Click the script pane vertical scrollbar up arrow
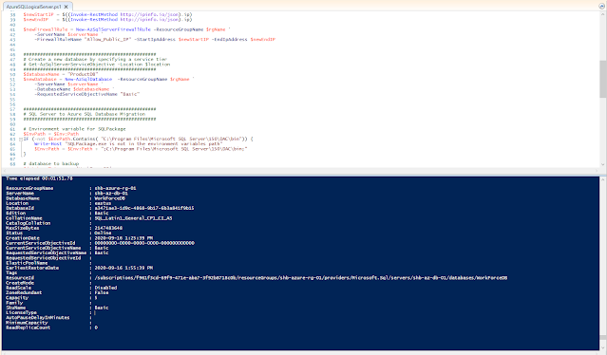Viewport: 607px width, 355px height. pos(603,14)
